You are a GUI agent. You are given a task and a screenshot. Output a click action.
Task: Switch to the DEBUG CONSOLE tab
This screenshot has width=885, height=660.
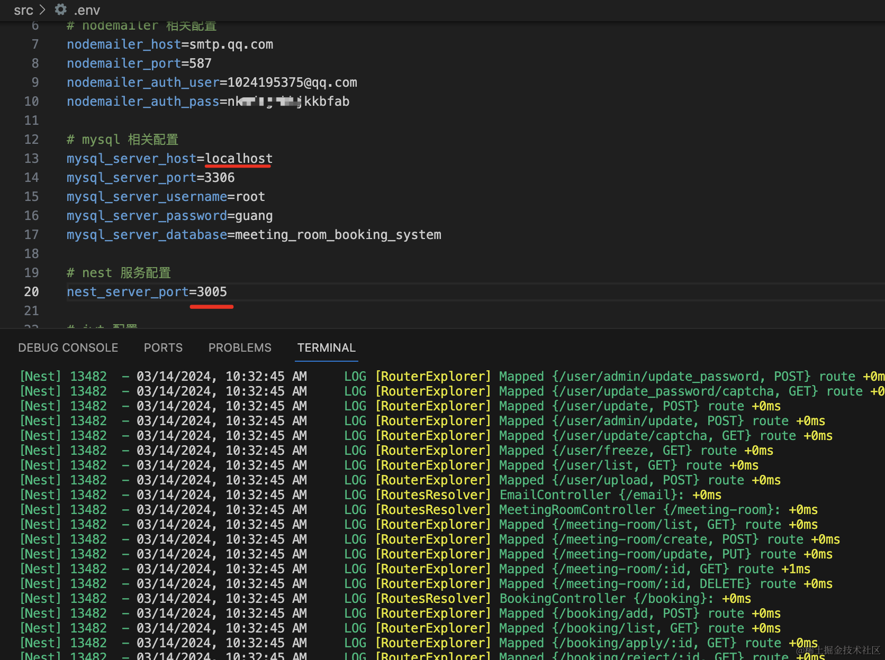click(68, 347)
